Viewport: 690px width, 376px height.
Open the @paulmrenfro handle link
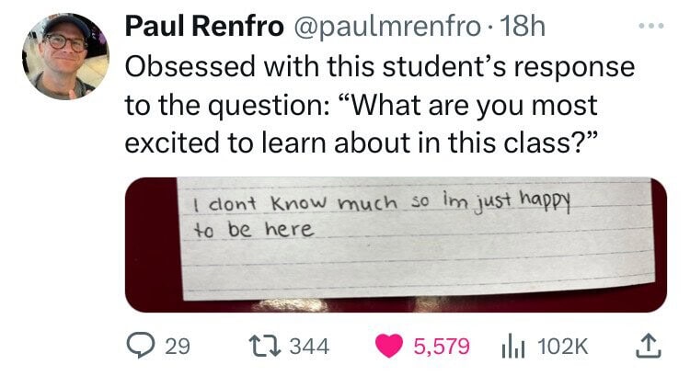pyautogui.click(x=385, y=27)
